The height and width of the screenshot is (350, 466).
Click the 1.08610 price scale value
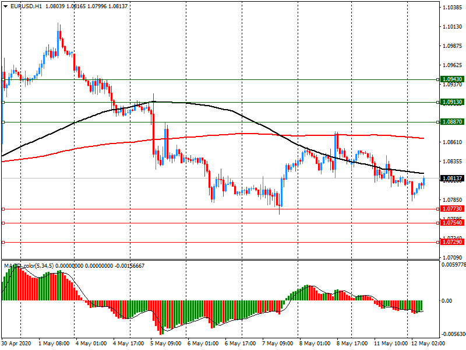point(453,142)
